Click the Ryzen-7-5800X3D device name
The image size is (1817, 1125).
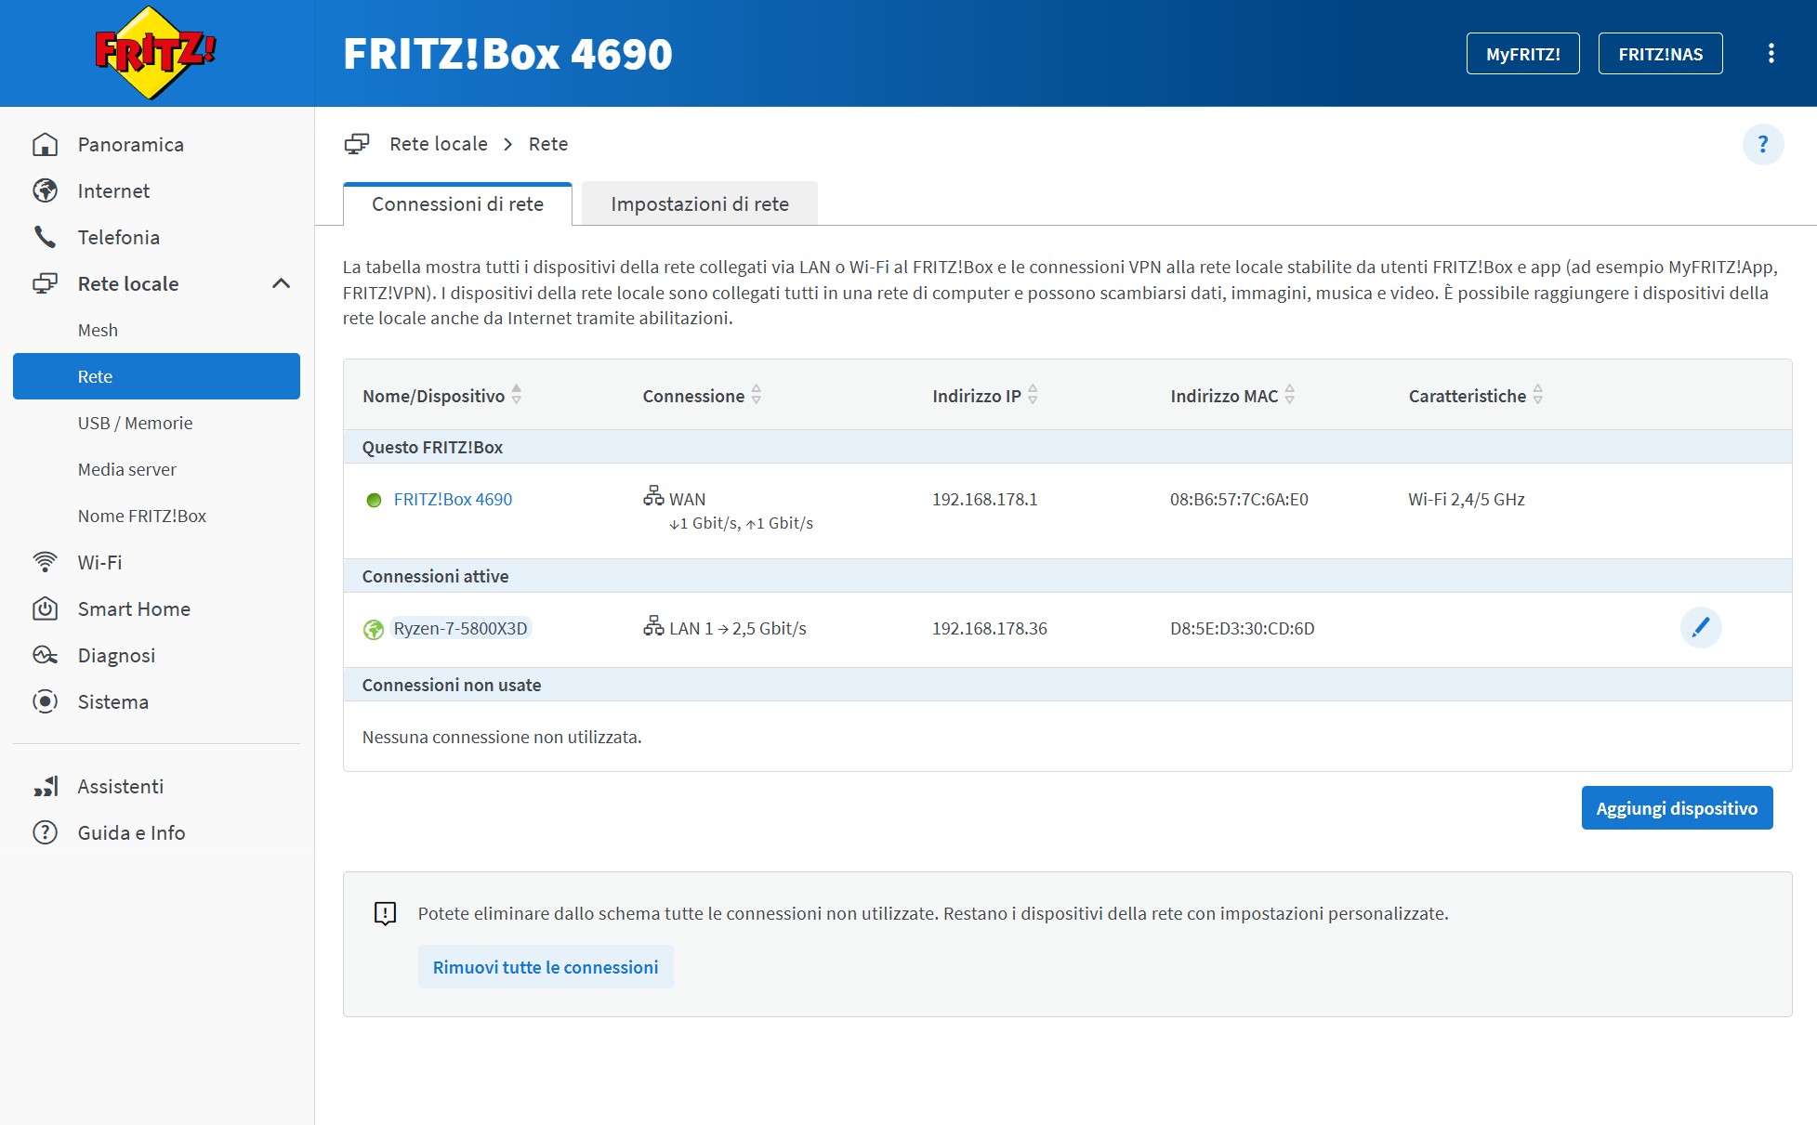click(x=460, y=628)
